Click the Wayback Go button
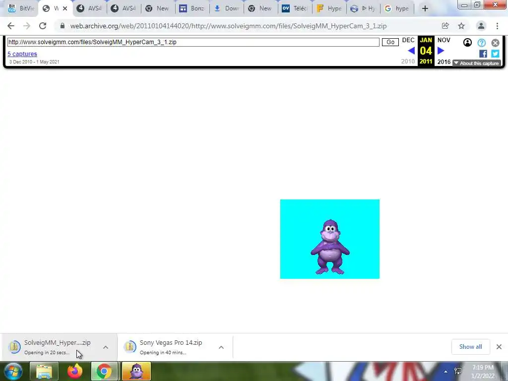508x381 pixels. point(390,42)
